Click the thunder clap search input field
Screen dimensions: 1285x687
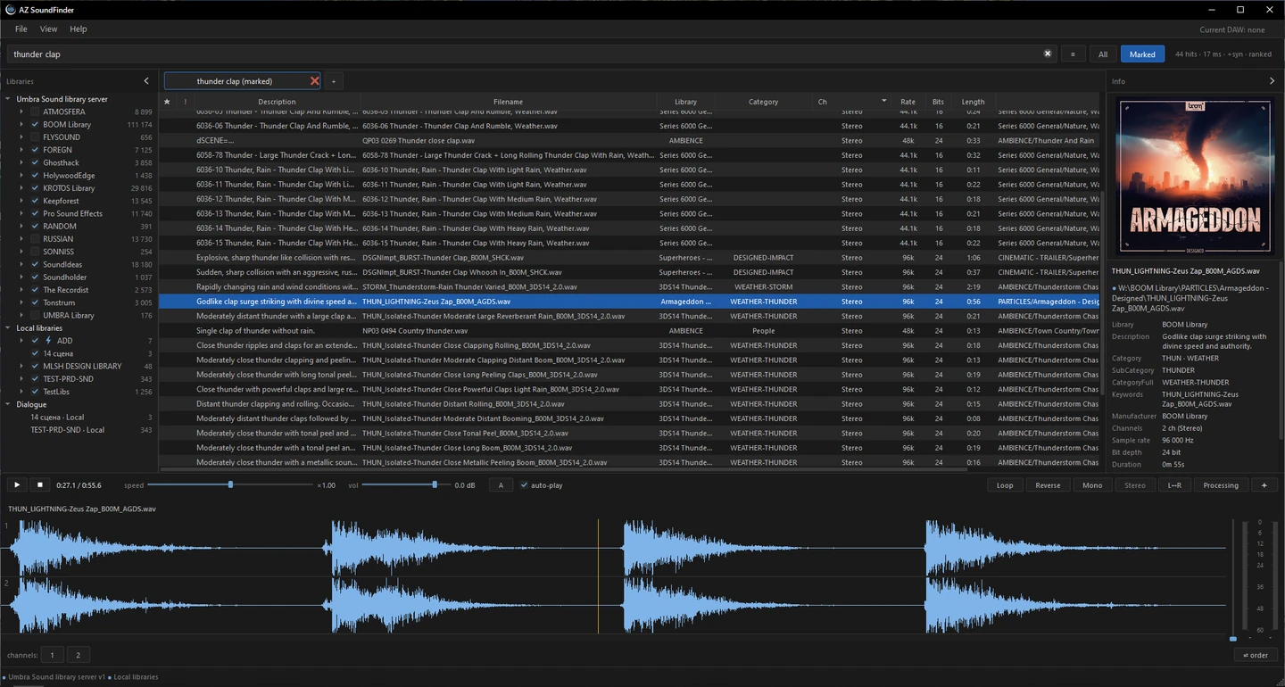532,54
